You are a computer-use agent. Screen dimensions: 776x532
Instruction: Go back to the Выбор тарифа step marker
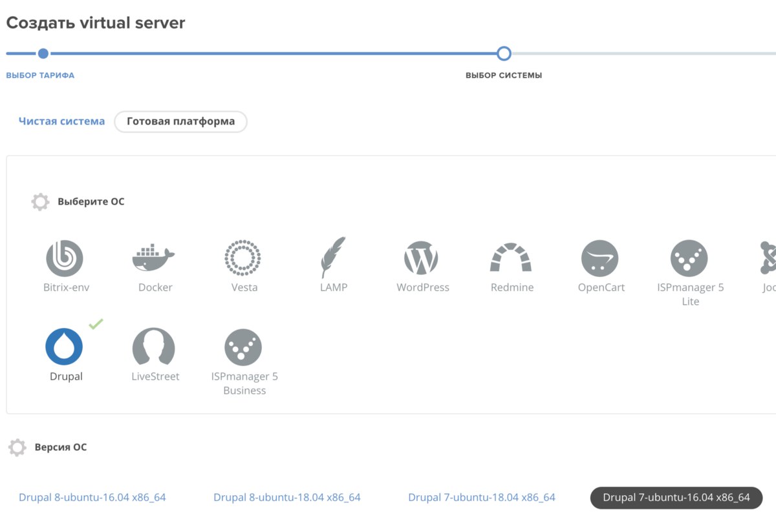[43, 54]
